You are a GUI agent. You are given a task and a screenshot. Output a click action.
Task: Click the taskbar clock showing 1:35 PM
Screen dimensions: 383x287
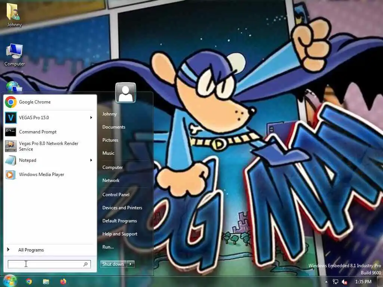363,282
